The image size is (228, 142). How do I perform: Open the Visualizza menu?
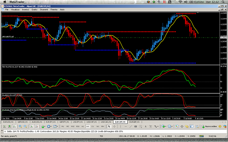[x=15, y=9]
